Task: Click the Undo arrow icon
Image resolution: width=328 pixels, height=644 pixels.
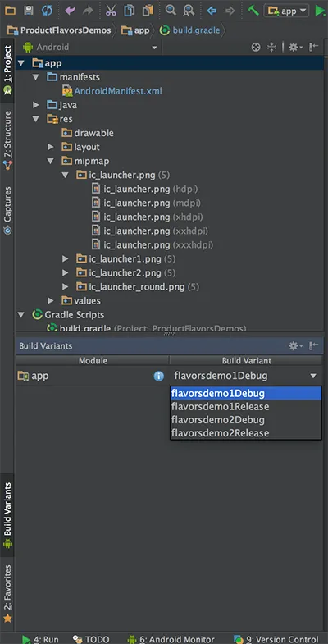Action: click(x=71, y=11)
